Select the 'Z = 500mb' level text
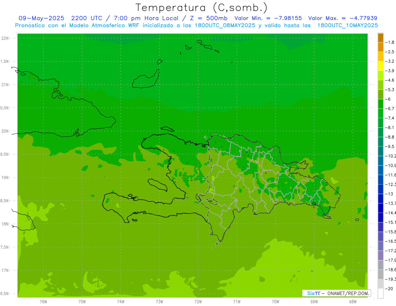396x306 pixels. (207, 18)
